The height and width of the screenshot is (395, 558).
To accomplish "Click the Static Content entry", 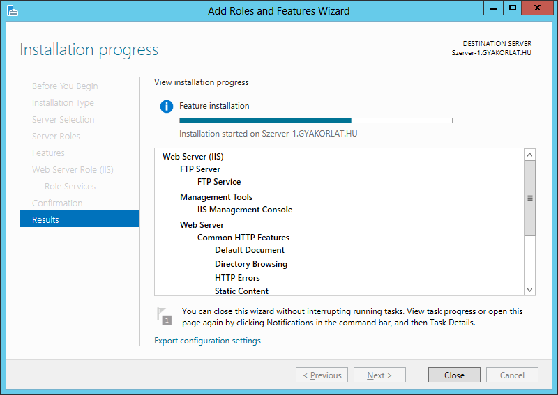I will [x=241, y=291].
